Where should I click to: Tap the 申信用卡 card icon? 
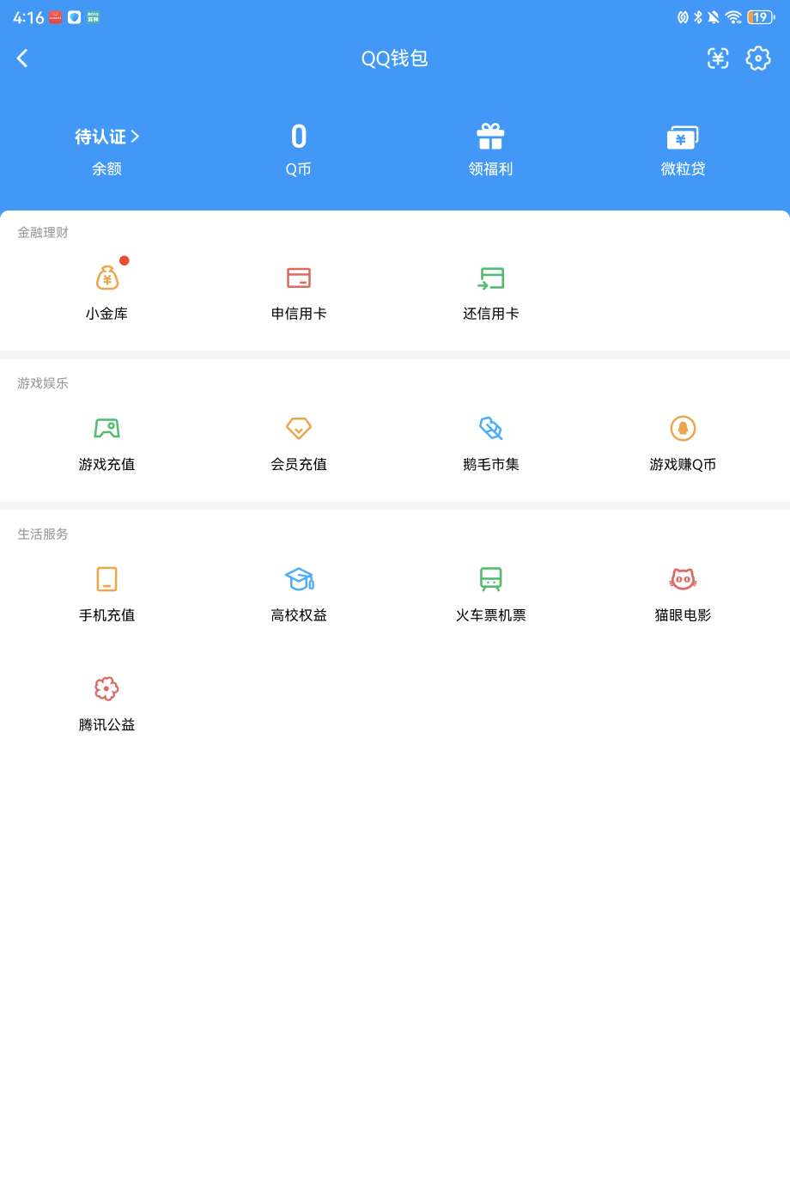coord(299,278)
